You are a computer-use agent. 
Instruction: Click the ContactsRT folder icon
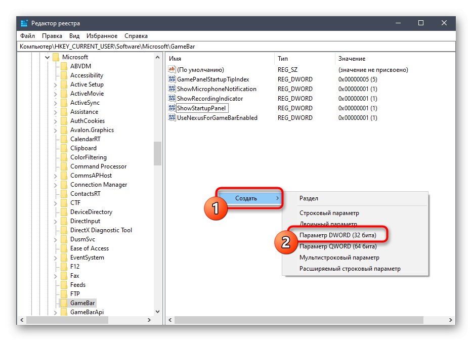click(x=64, y=194)
